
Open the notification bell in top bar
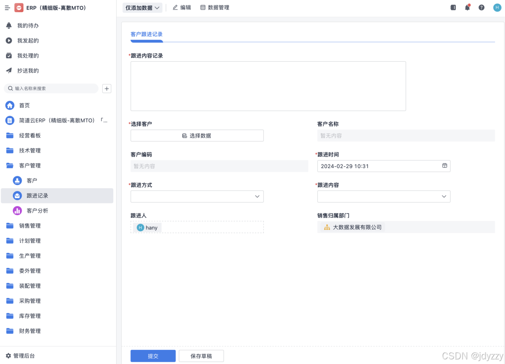click(467, 8)
